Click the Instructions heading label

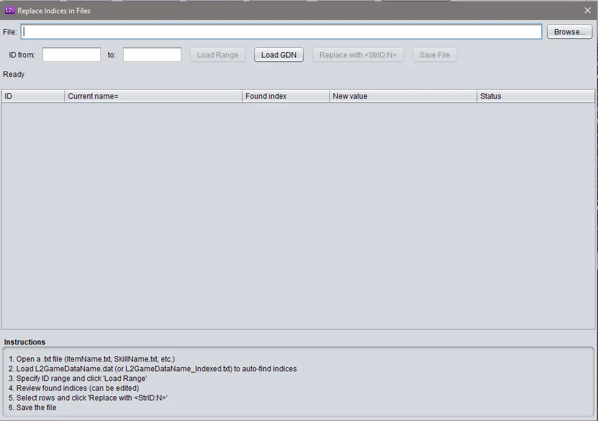25,342
